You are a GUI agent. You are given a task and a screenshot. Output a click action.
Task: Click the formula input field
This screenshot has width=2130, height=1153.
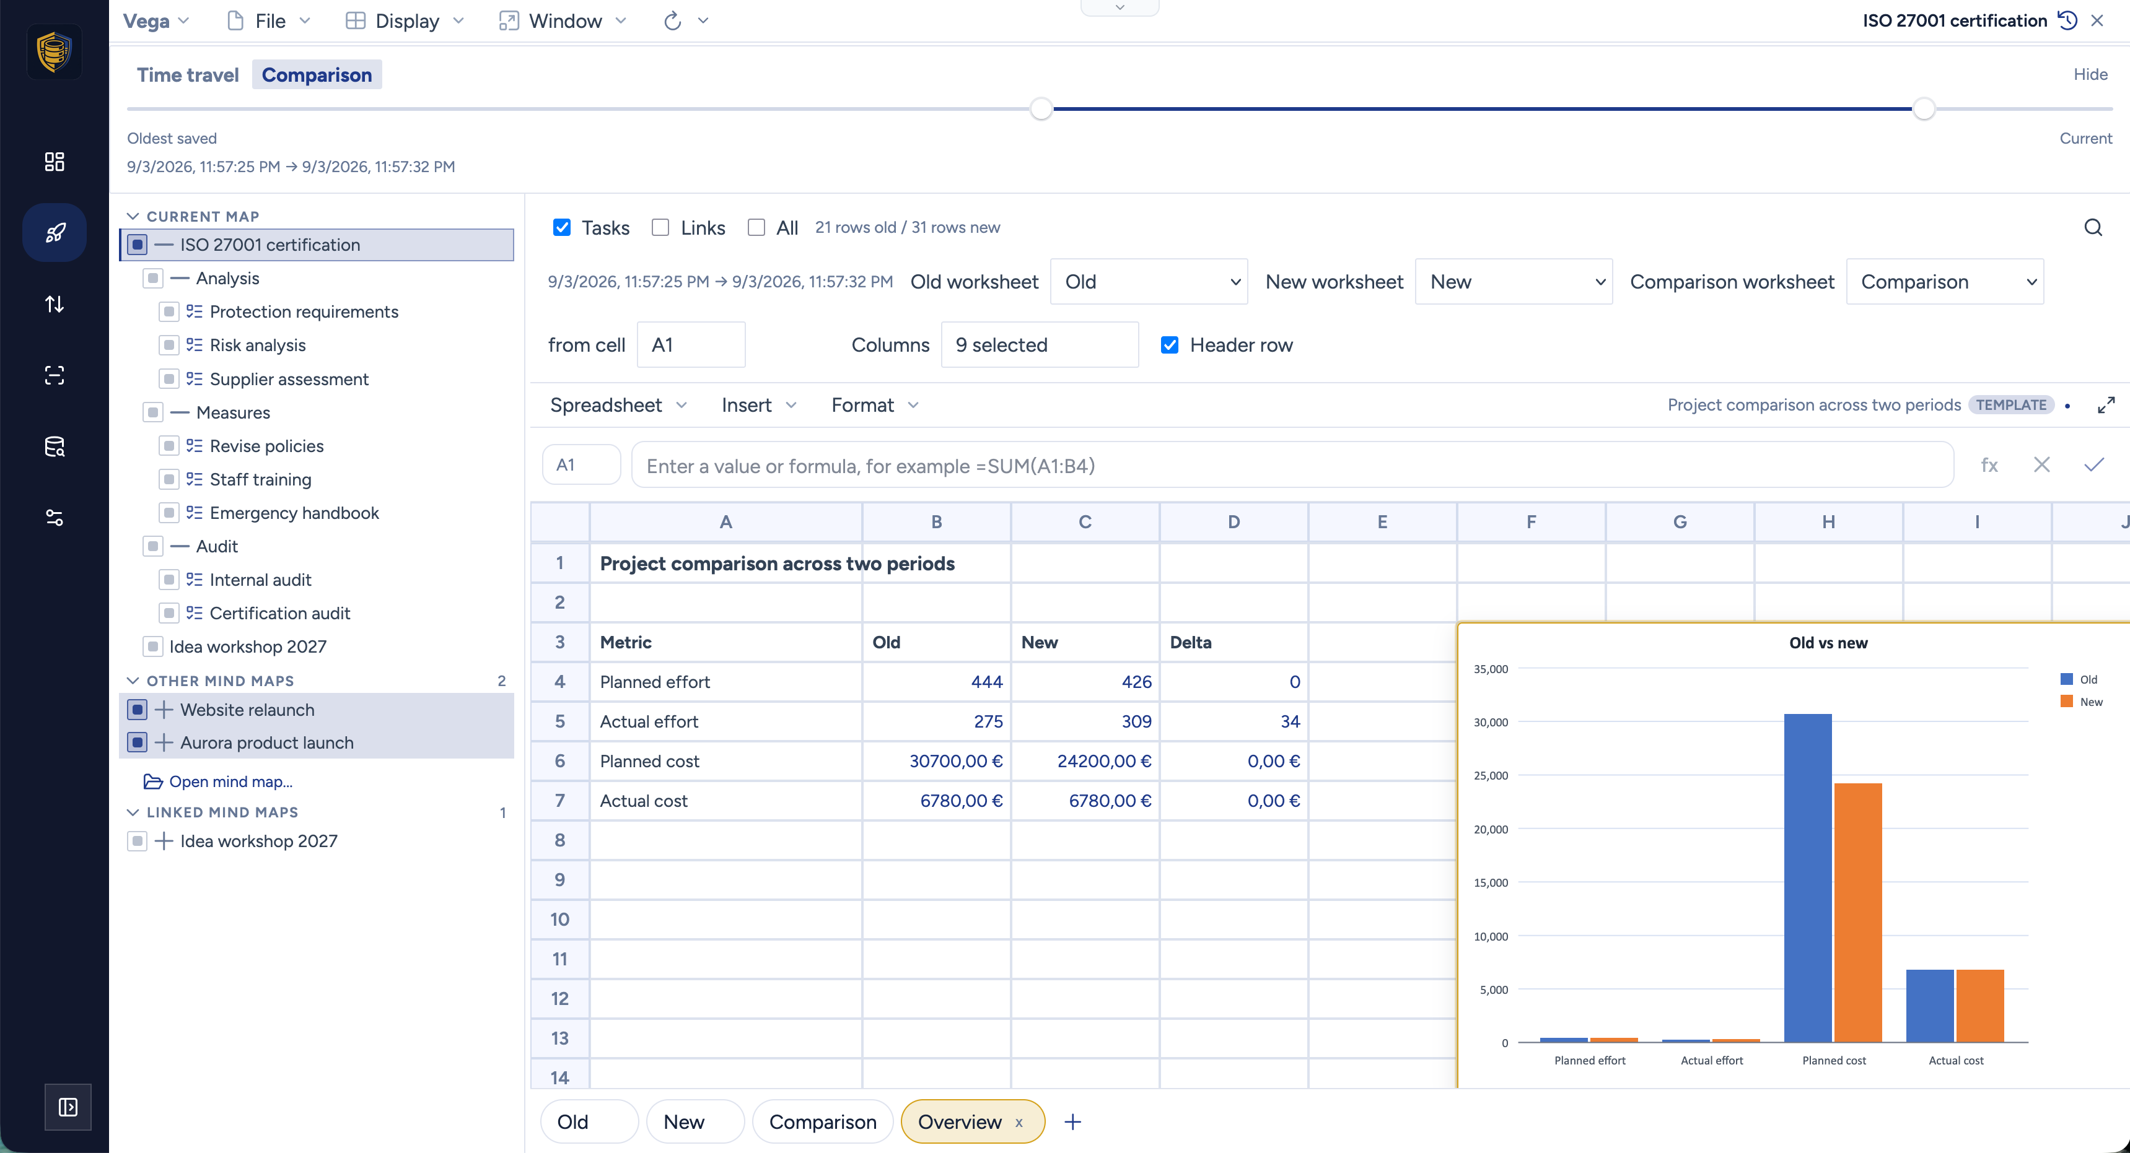point(1292,465)
